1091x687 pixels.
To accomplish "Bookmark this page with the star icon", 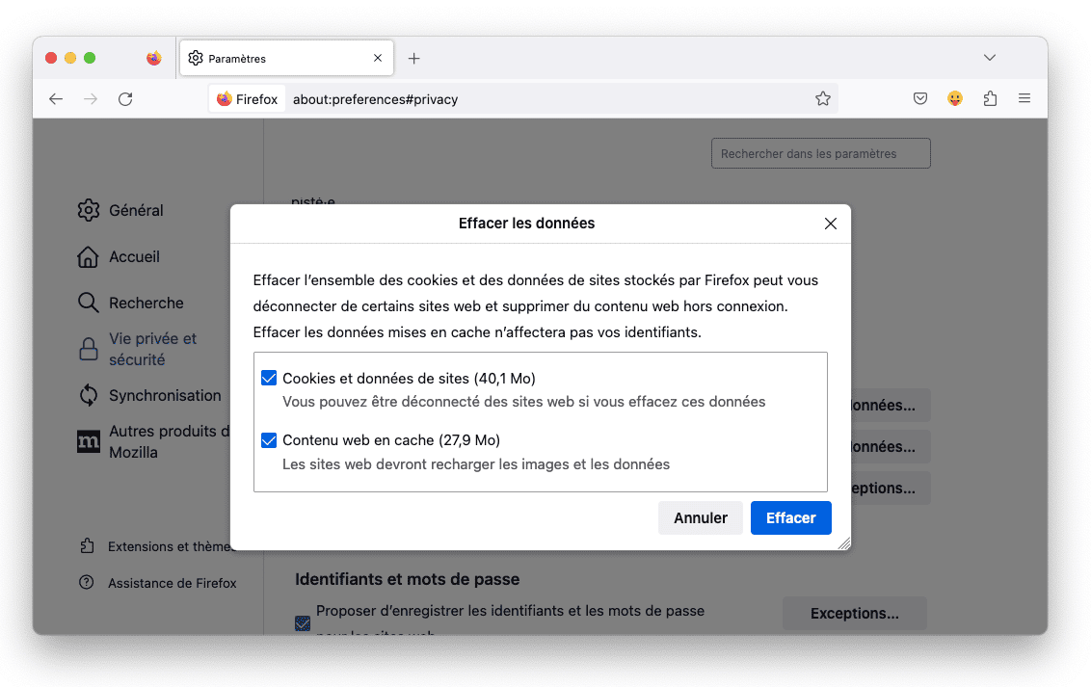I will (x=822, y=99).
